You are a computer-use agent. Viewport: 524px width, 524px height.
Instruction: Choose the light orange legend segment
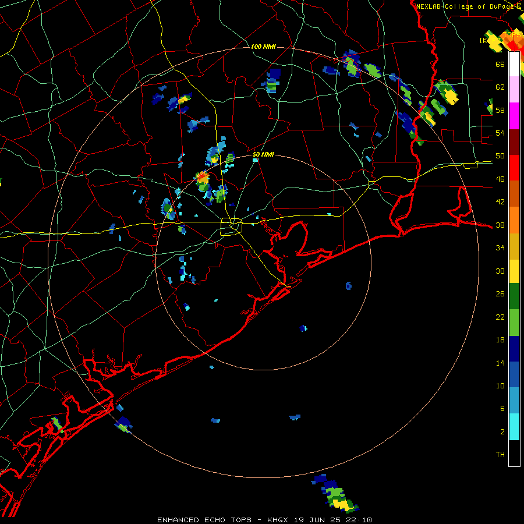point(514,220)
